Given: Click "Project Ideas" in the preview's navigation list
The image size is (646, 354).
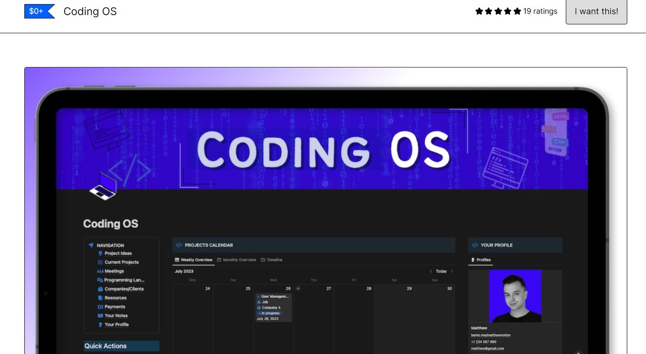Looking at the screenshot, I should (118, 253).
